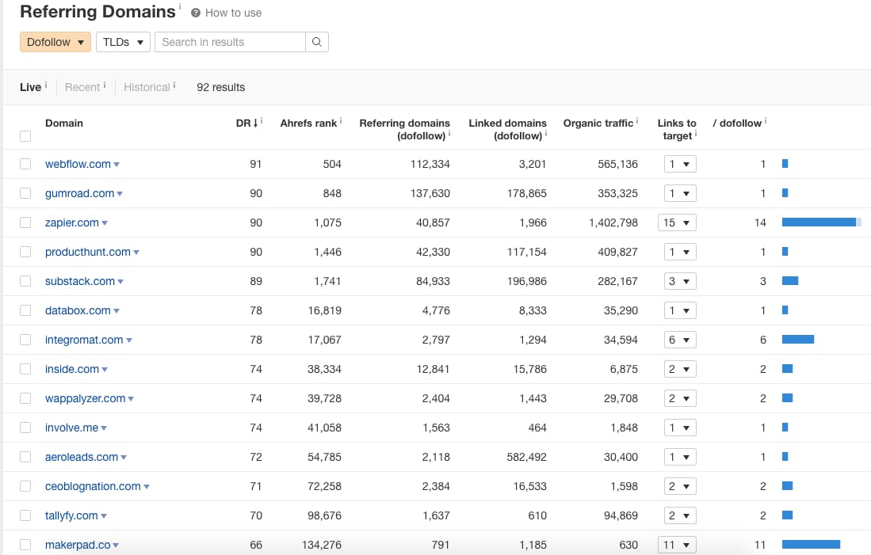Switch to the Recent tab

coord(82,87)
